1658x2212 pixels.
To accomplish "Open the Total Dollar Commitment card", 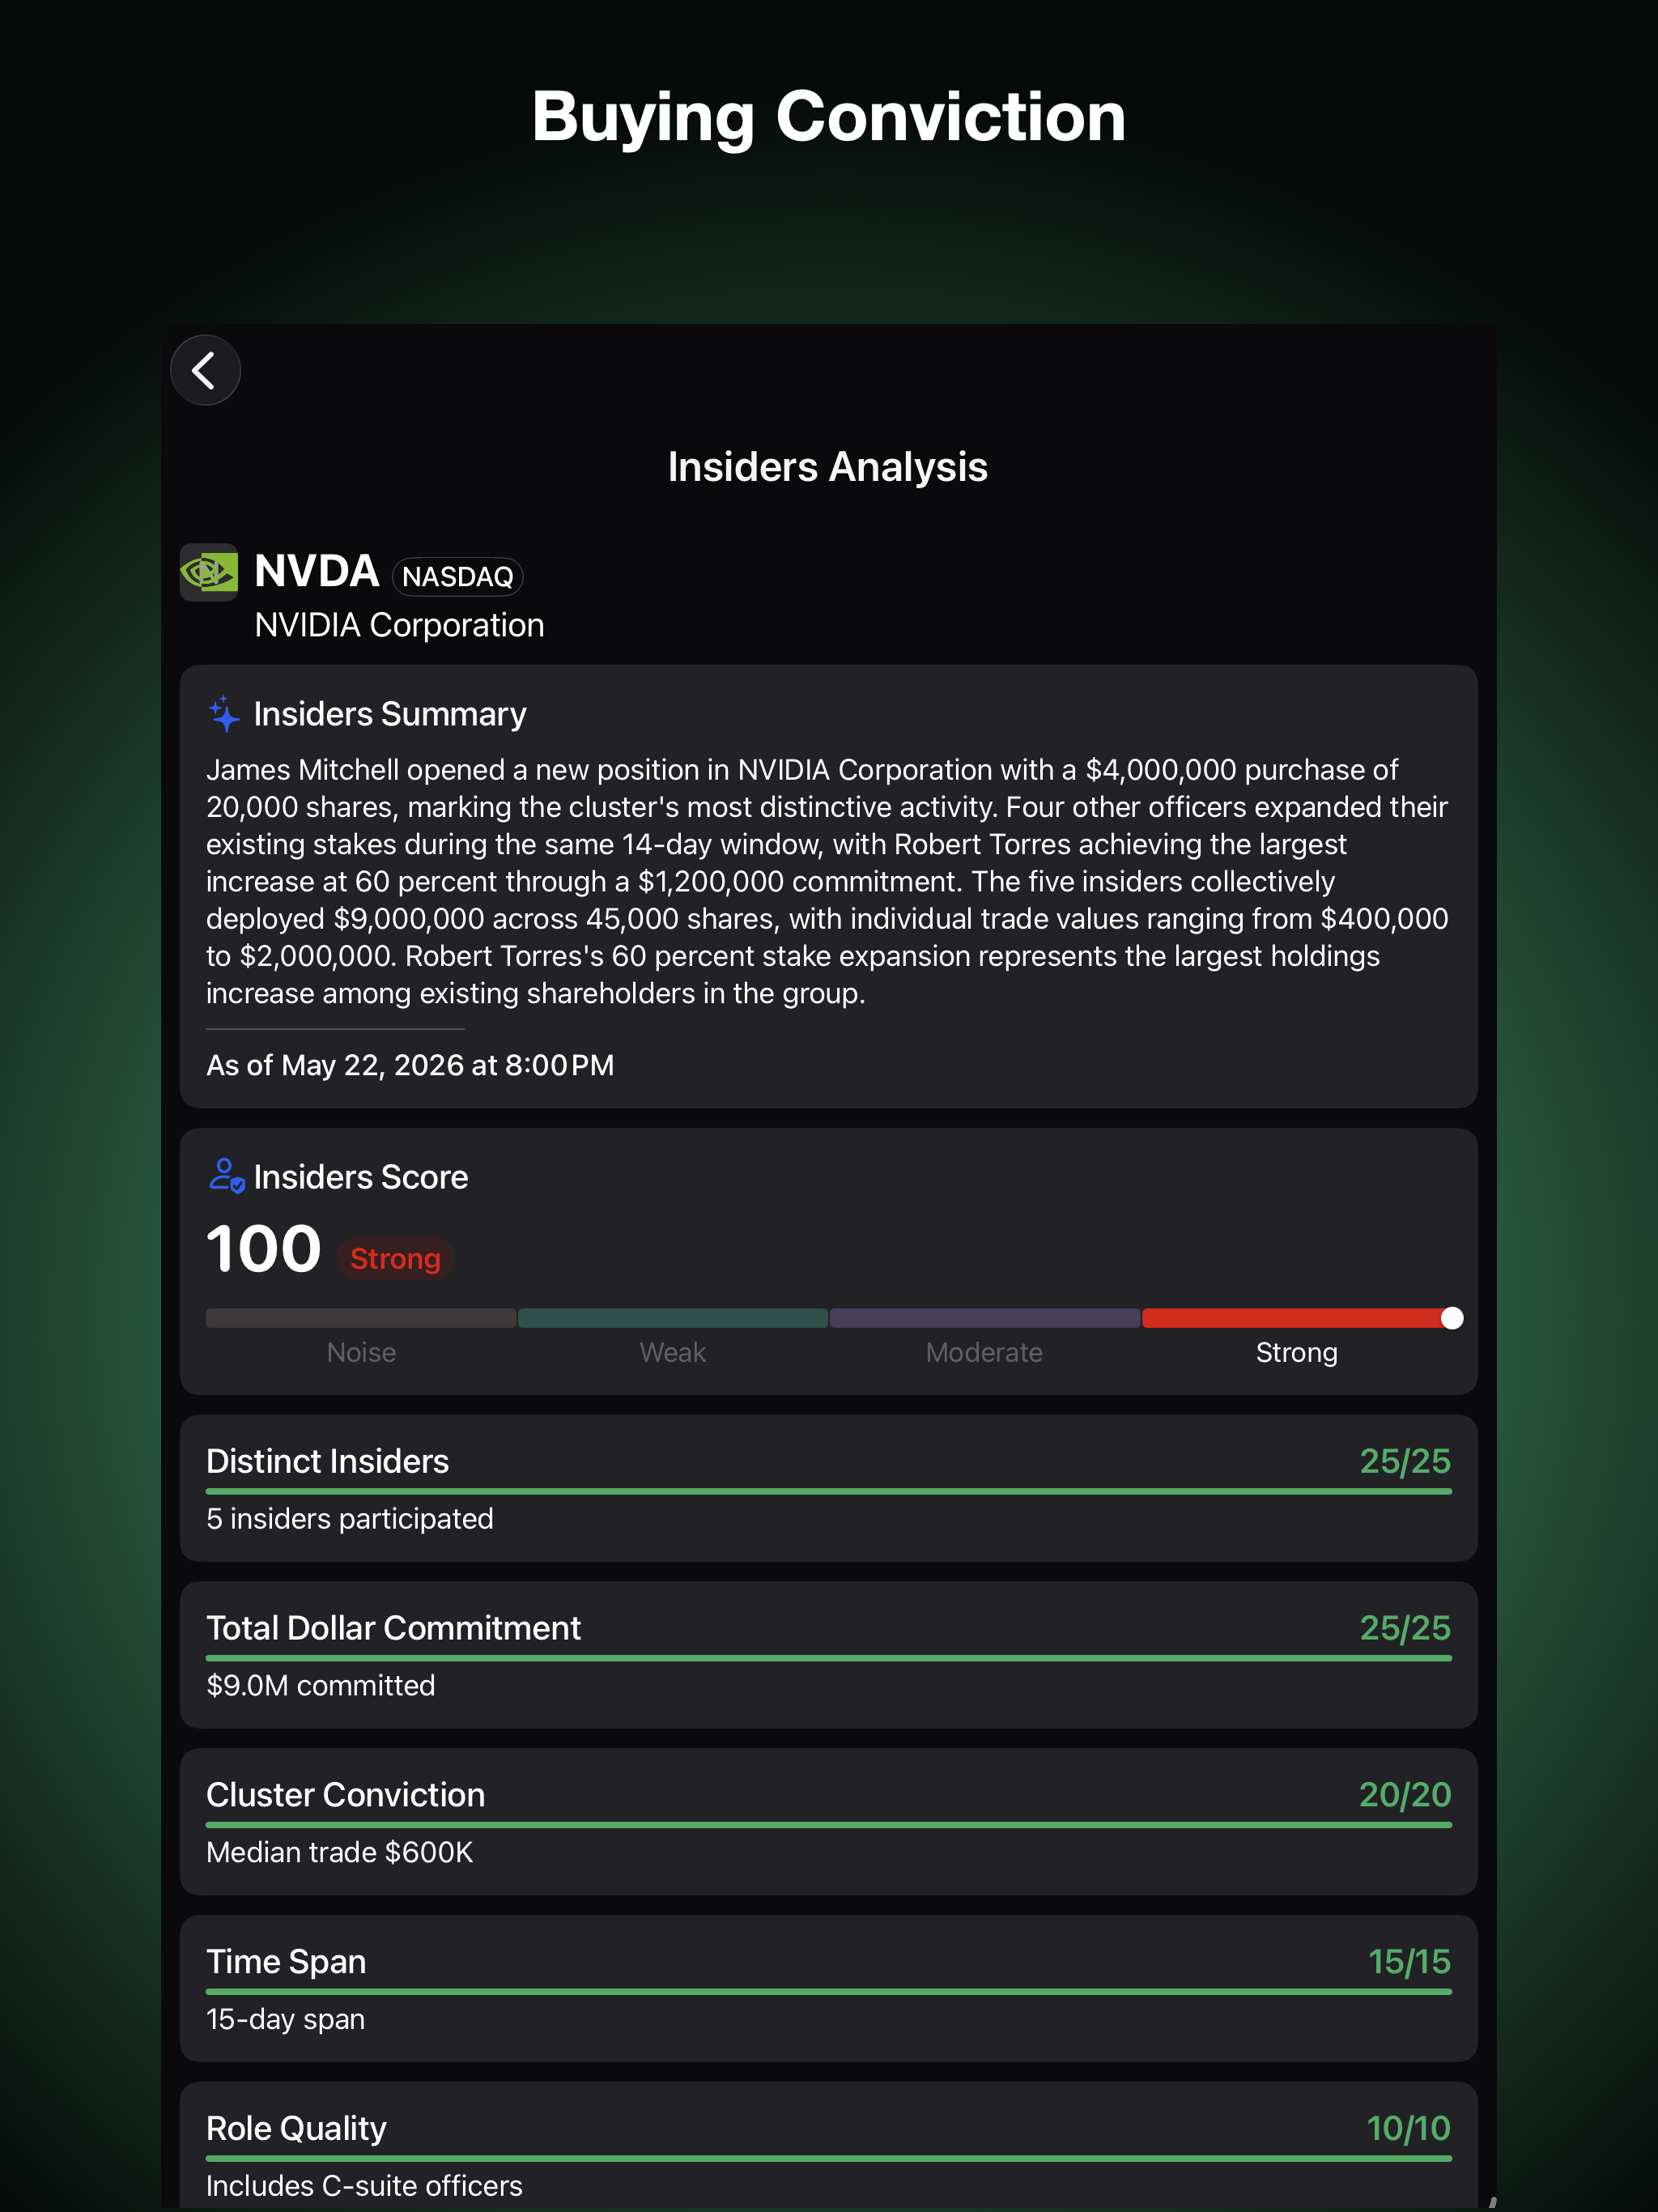I will (829, 1655).
